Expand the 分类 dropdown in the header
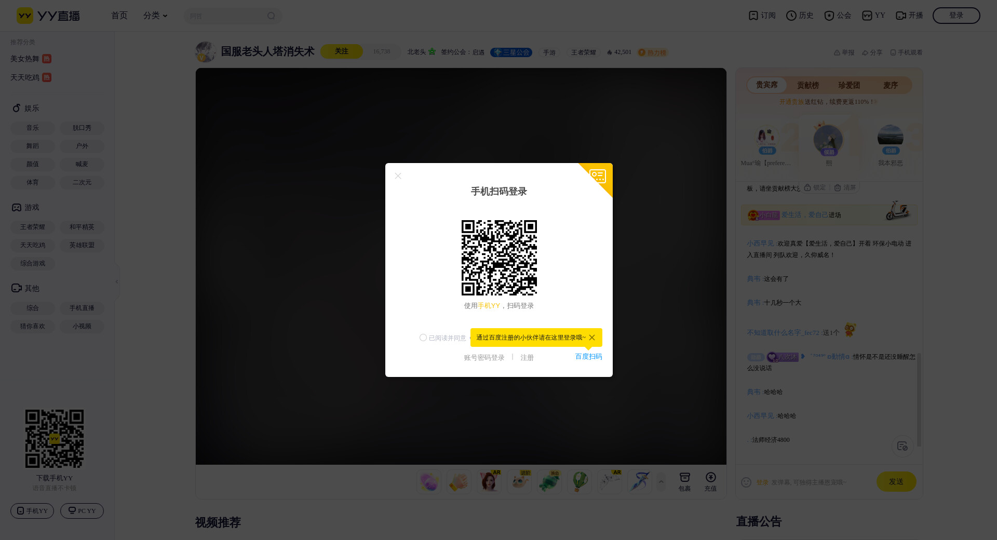 155,16
